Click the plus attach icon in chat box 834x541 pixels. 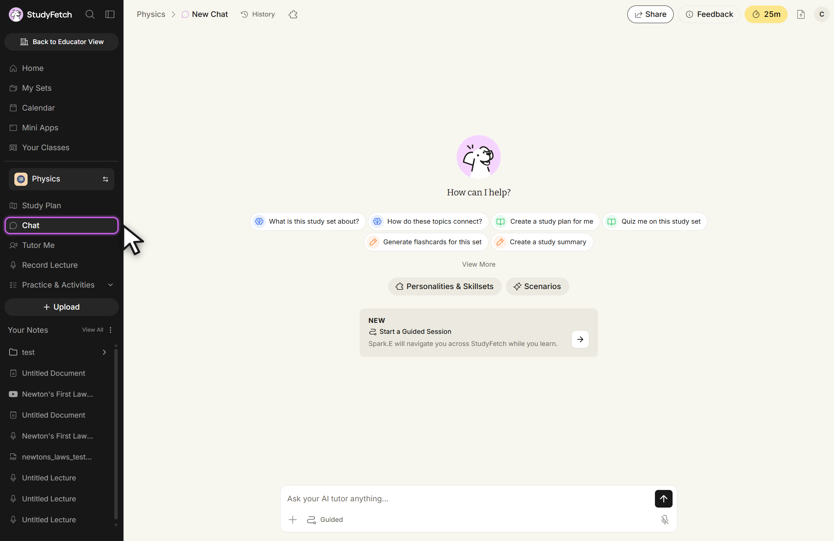click(x=293, y=520)
